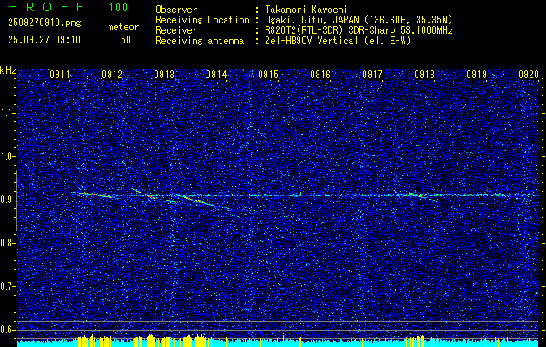This screenshot has height=347, width=546.
Task: Click the gray vertical bar beside frequency axis
Action: (16, 200)
